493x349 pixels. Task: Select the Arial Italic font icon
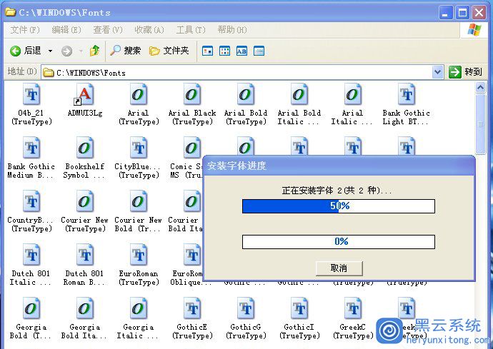(352, 94)
